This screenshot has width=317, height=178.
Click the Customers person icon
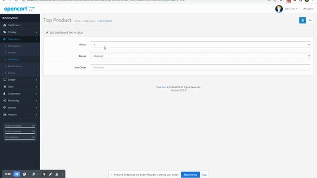coord(4,93)
